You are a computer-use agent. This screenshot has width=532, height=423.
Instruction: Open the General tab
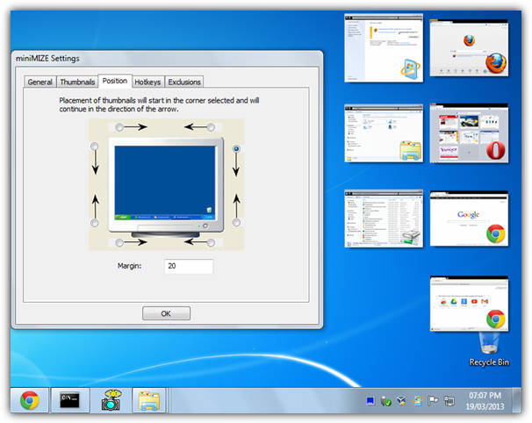(x=40, y=82)
